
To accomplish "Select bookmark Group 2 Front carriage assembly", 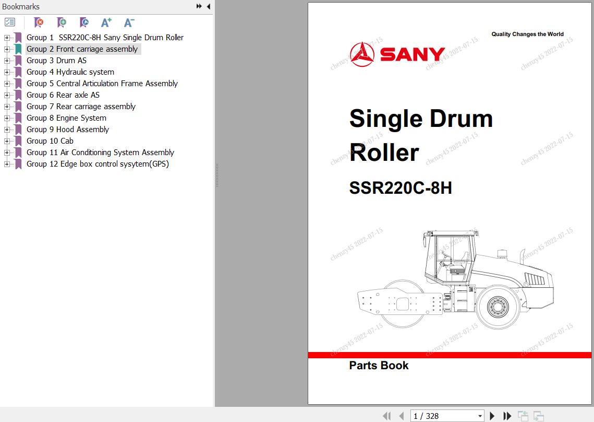I will coord(82,49).
